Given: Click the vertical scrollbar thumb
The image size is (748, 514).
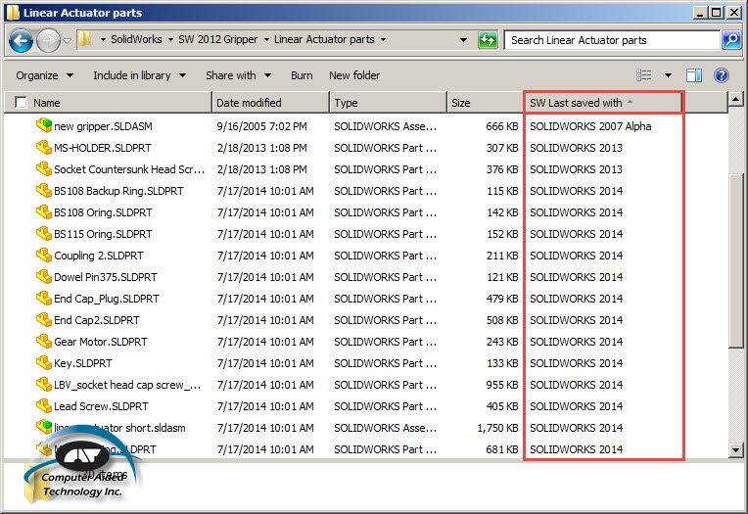Looking at the screenshot, I should click(x=736, y=260).
